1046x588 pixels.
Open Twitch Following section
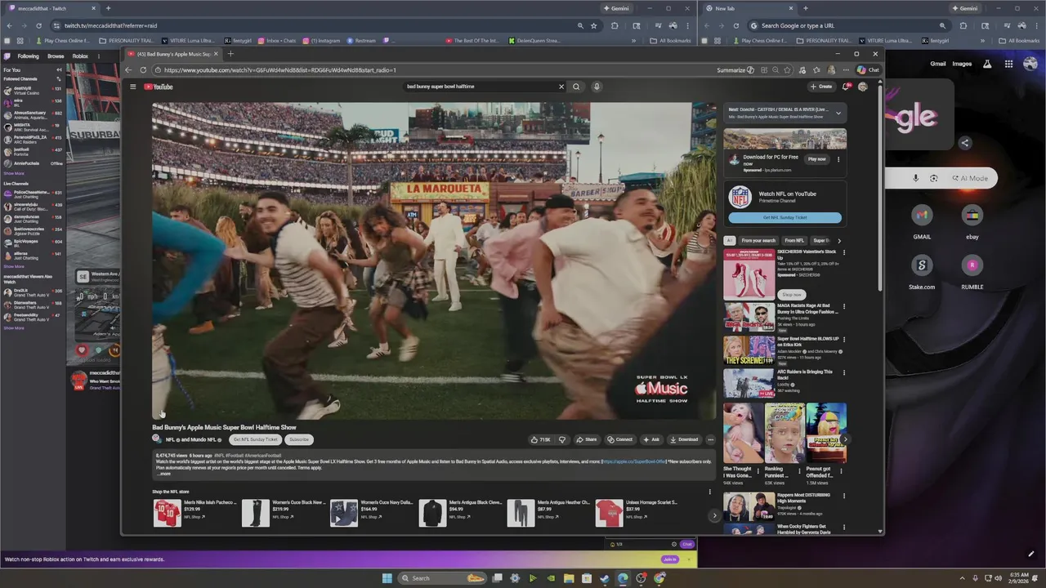point(28,56)
